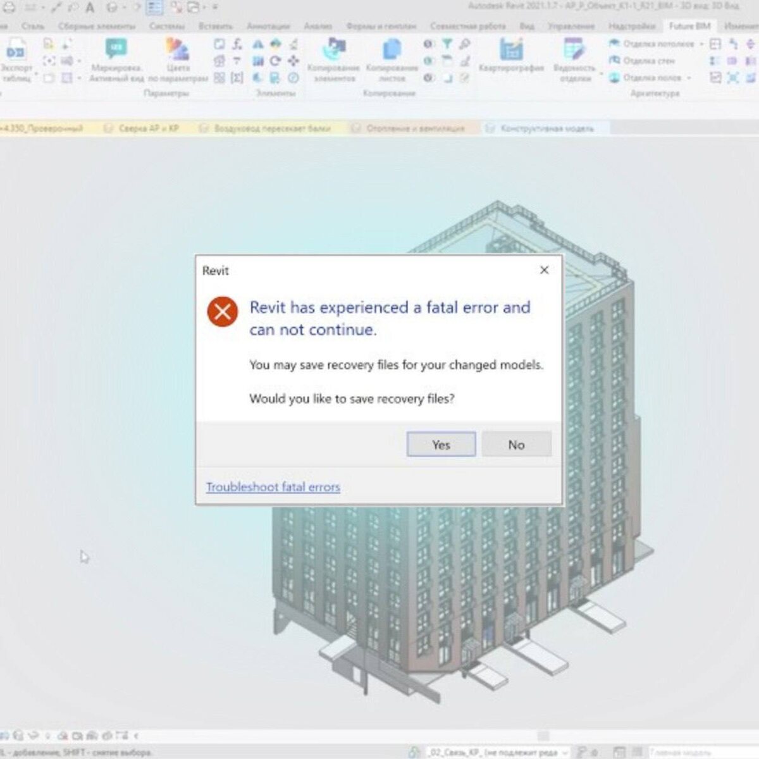Click the formula fx icon in Элементы panel
Screen dimensions: 759x759
[237, 44]
